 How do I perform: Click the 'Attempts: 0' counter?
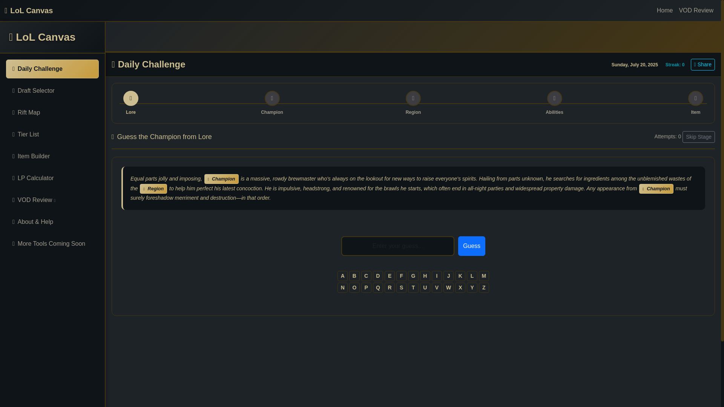point(667,136)
